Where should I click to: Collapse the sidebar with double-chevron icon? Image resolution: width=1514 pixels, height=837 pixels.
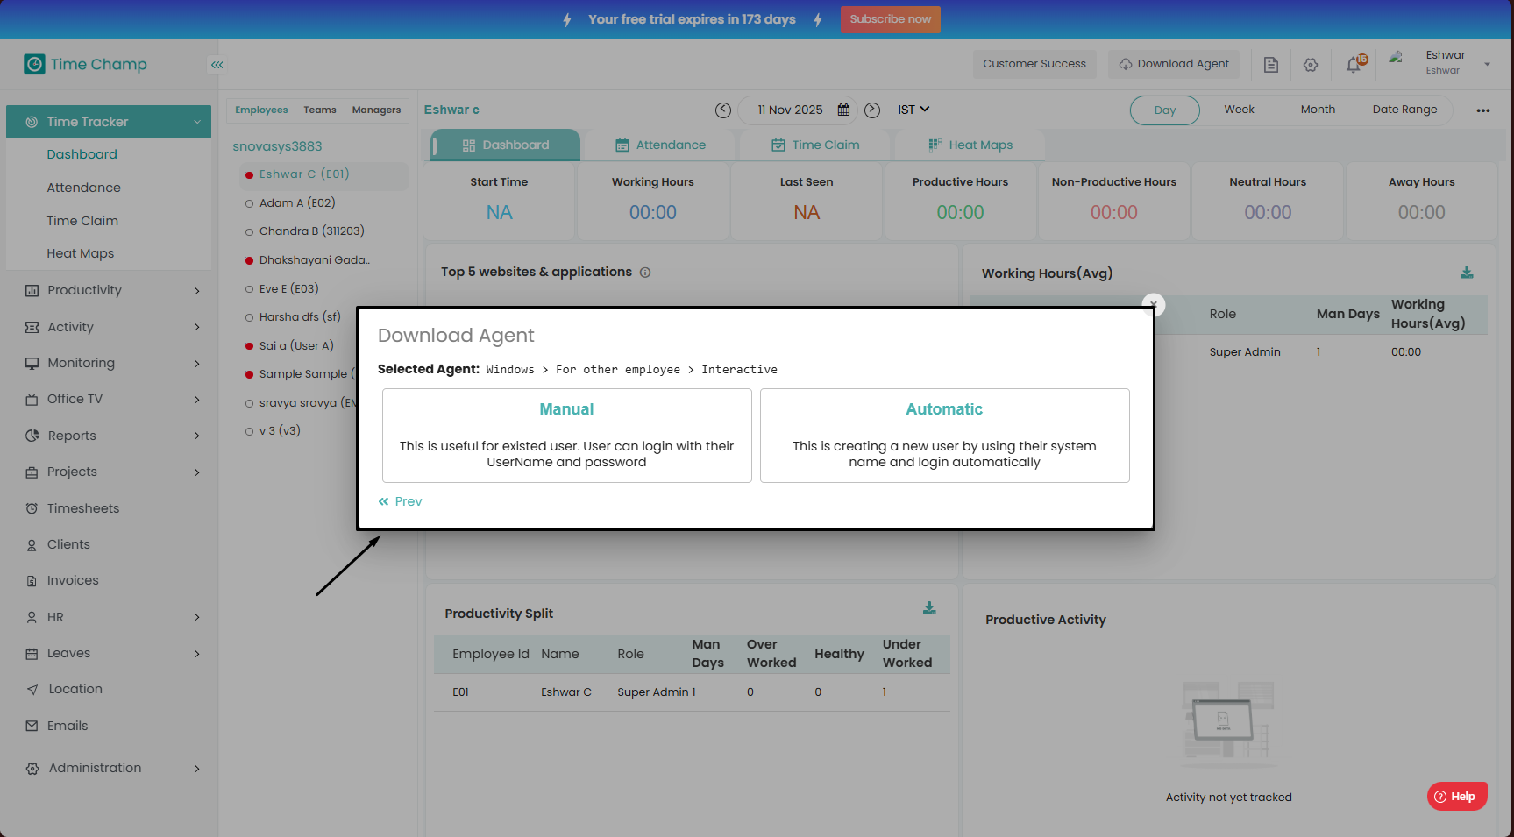coord(217,65)
